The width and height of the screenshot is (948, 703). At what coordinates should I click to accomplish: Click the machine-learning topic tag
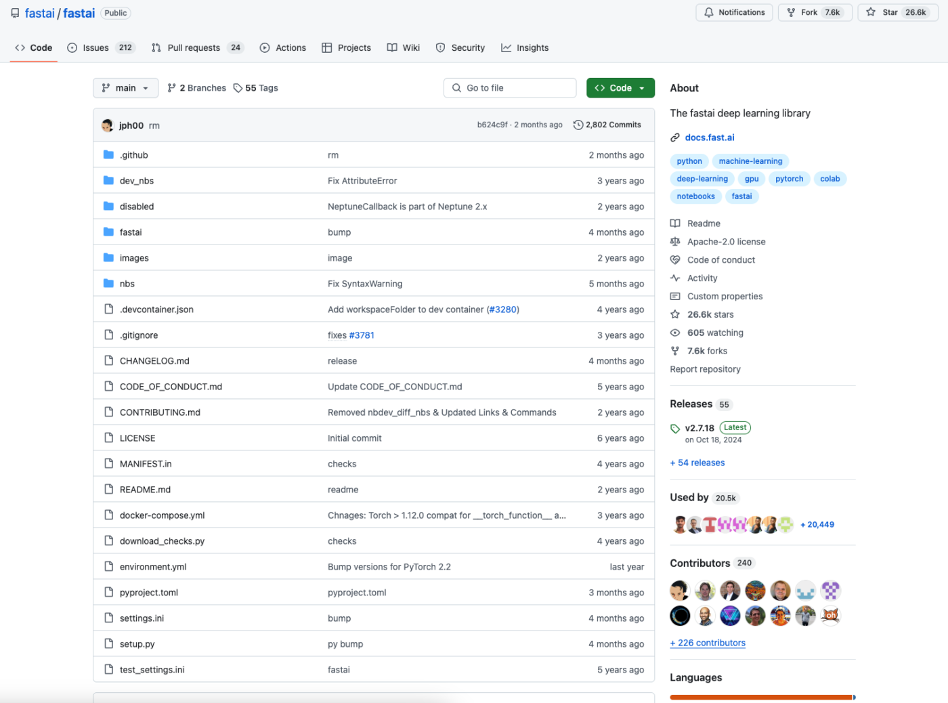[x=750, y=161]
